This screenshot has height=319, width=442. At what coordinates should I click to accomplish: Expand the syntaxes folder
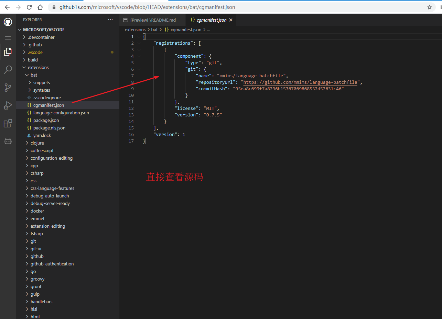[x=68, y=90]
